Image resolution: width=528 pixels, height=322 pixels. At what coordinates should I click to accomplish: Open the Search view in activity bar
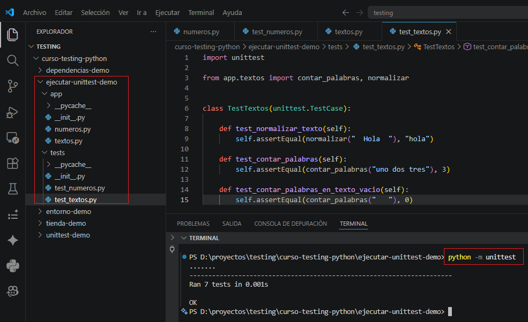coord(12,60)
